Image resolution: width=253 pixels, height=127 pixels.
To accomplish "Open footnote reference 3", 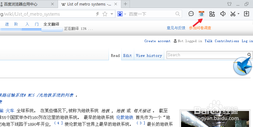I will (141, 123).
